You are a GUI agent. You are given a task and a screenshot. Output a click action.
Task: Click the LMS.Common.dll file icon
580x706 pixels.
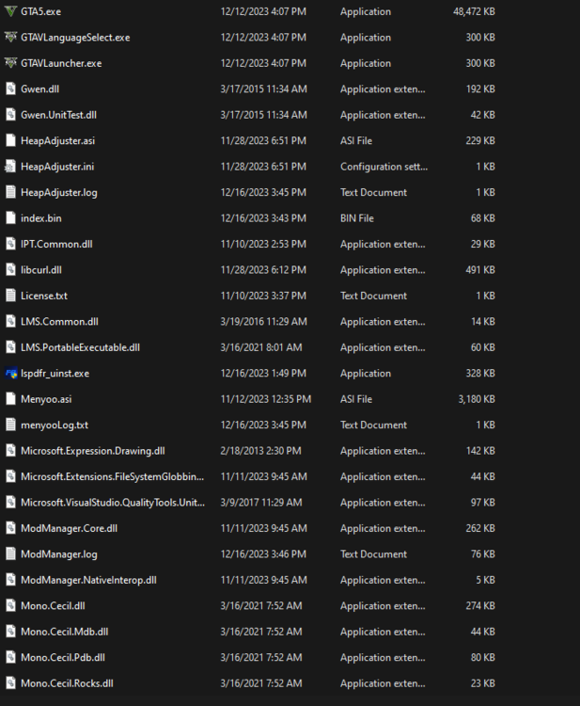(x=10, y=322)
